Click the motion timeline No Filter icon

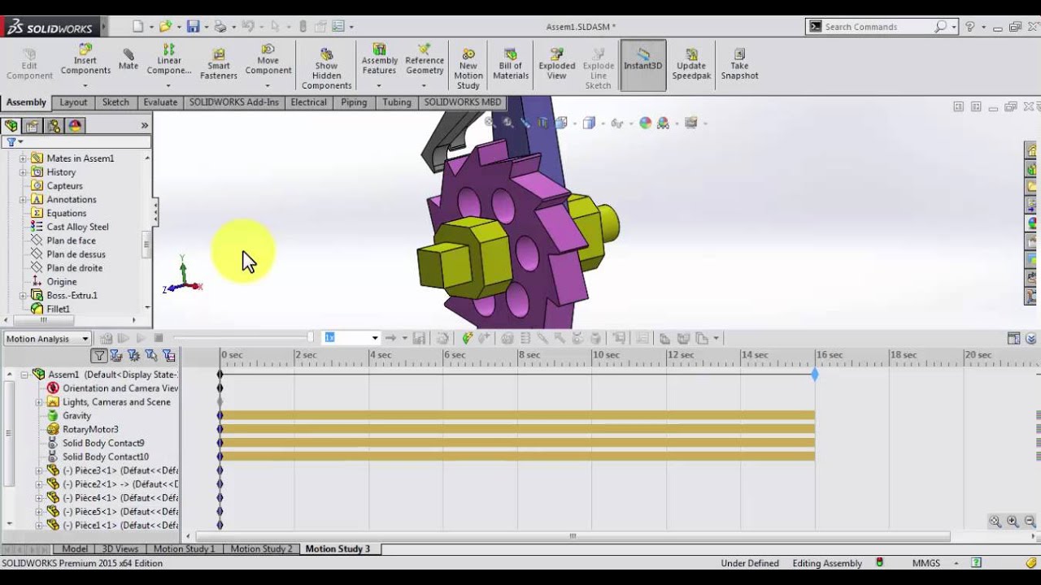coord(98,355)
